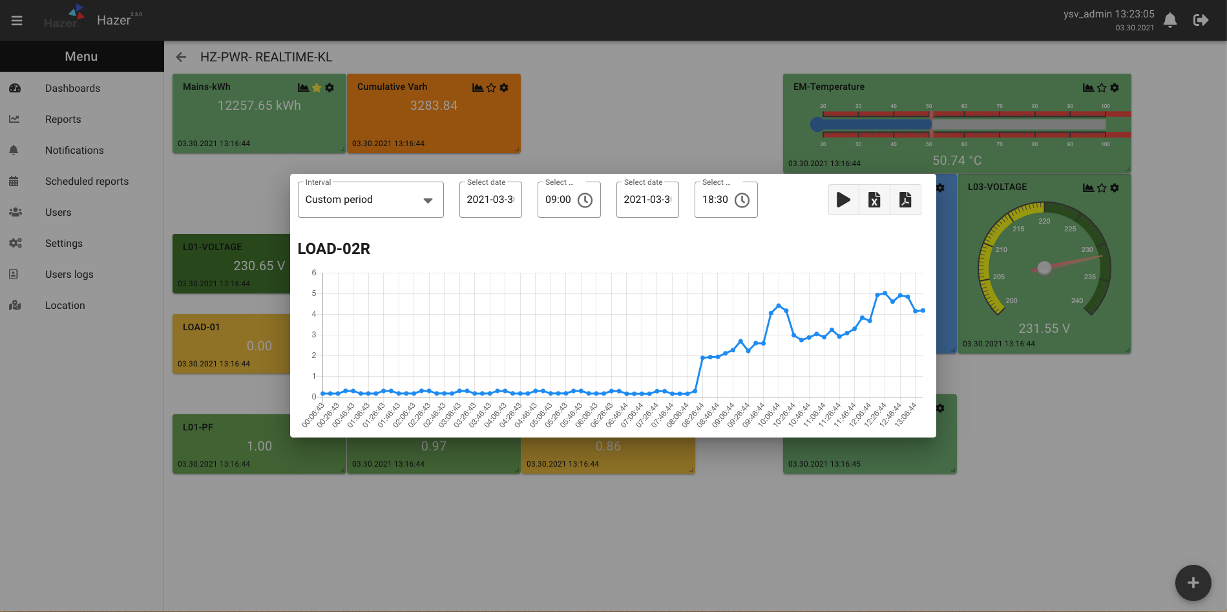Unfavorite the Mains-kWh widget via its star
1227x612 pixels.
[317, 87]
